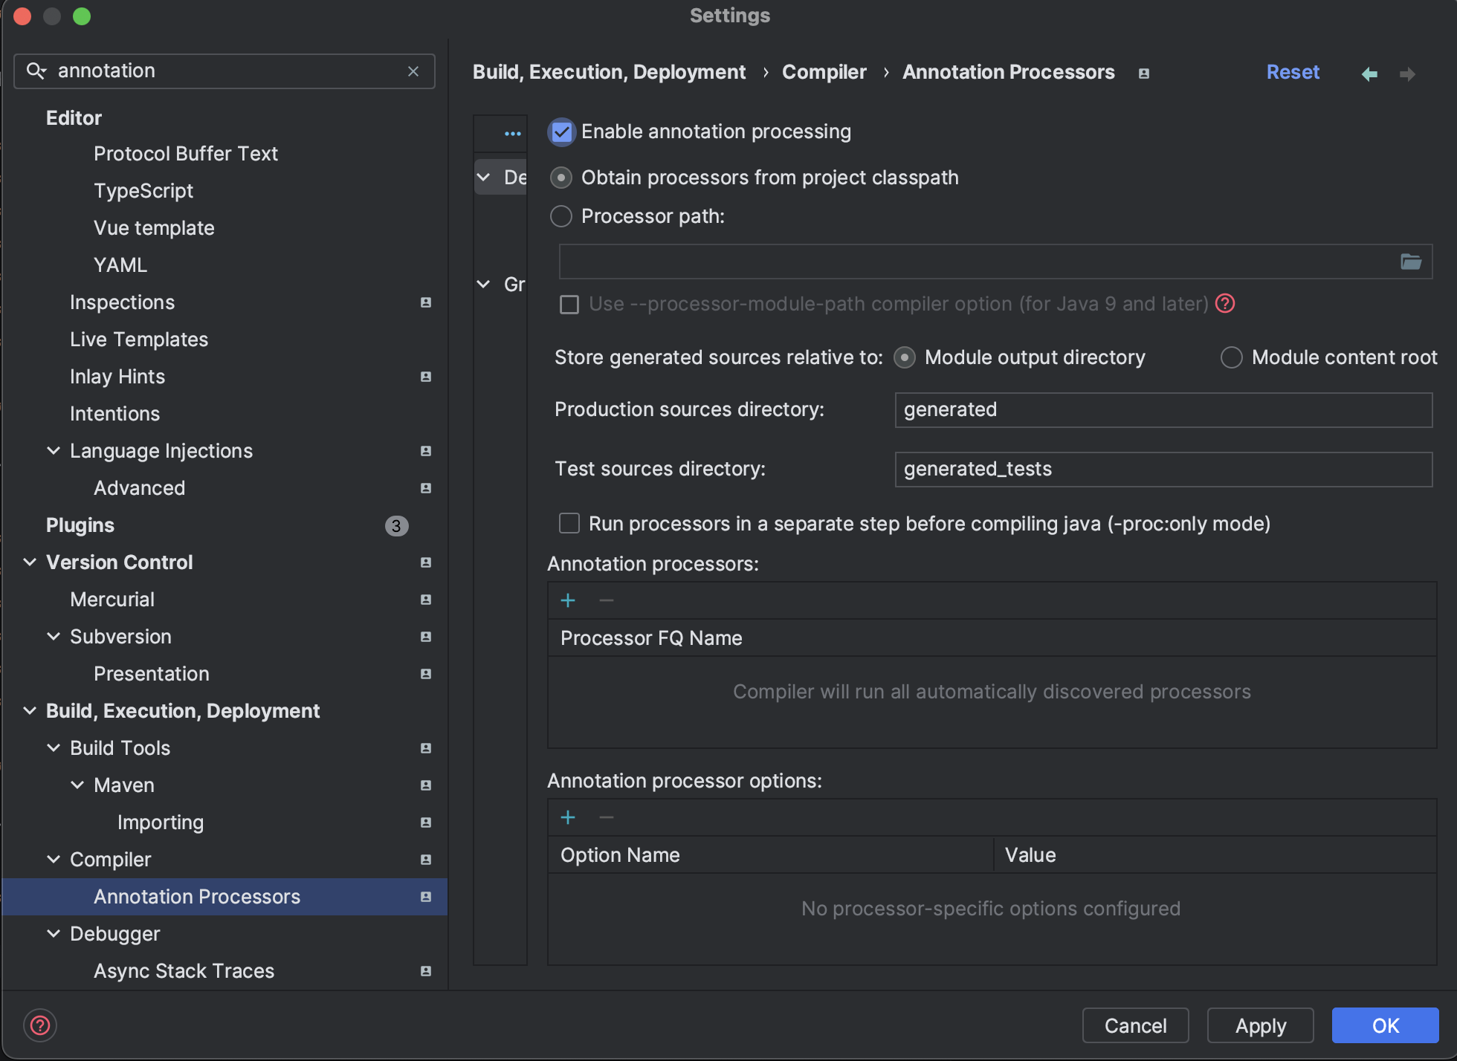The width and height of the screenshot is (1457, 1061).
Task: Add a new annotation processor with plus
Action: 568,600
